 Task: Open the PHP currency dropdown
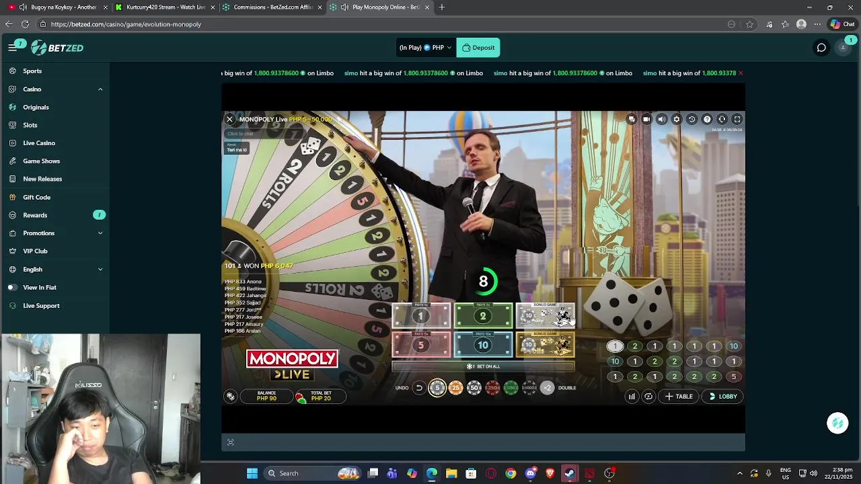[x=425, y=48]
